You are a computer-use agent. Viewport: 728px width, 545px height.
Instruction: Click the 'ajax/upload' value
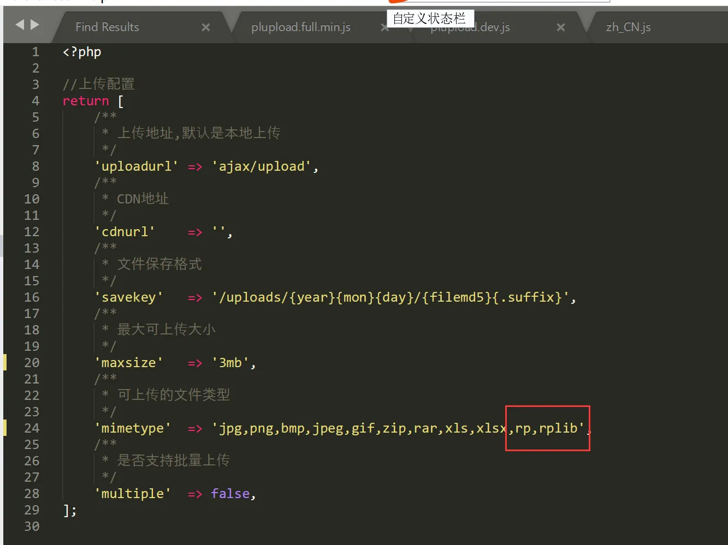[262, 166]
